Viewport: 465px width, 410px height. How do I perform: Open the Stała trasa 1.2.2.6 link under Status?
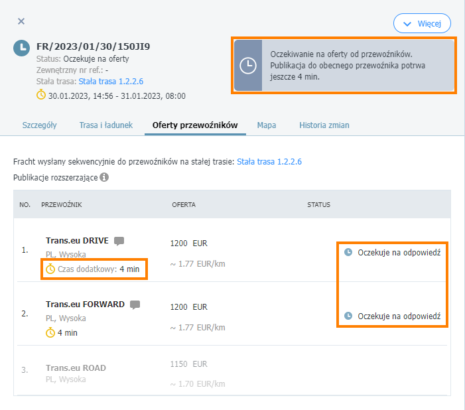pyautogui.click(x=111, y=82)
